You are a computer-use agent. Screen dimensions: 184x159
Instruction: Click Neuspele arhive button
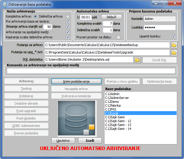click(76, 89)
